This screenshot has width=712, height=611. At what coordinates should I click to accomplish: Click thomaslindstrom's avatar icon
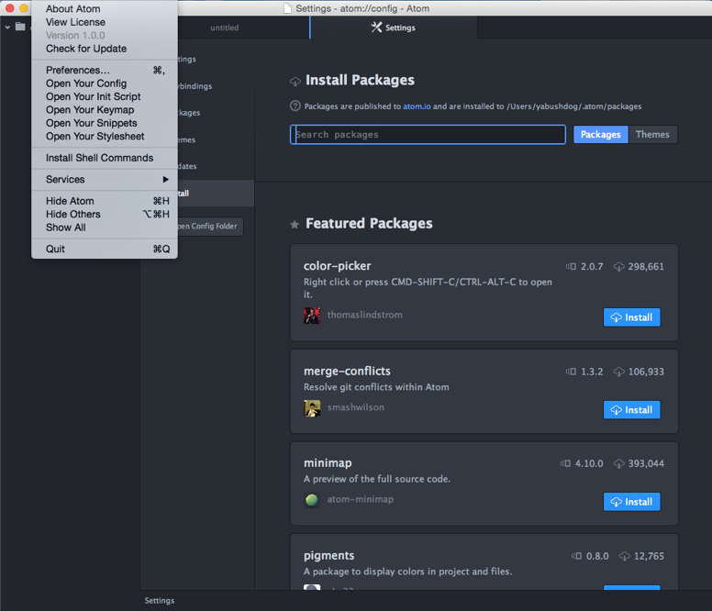(312, 316)
